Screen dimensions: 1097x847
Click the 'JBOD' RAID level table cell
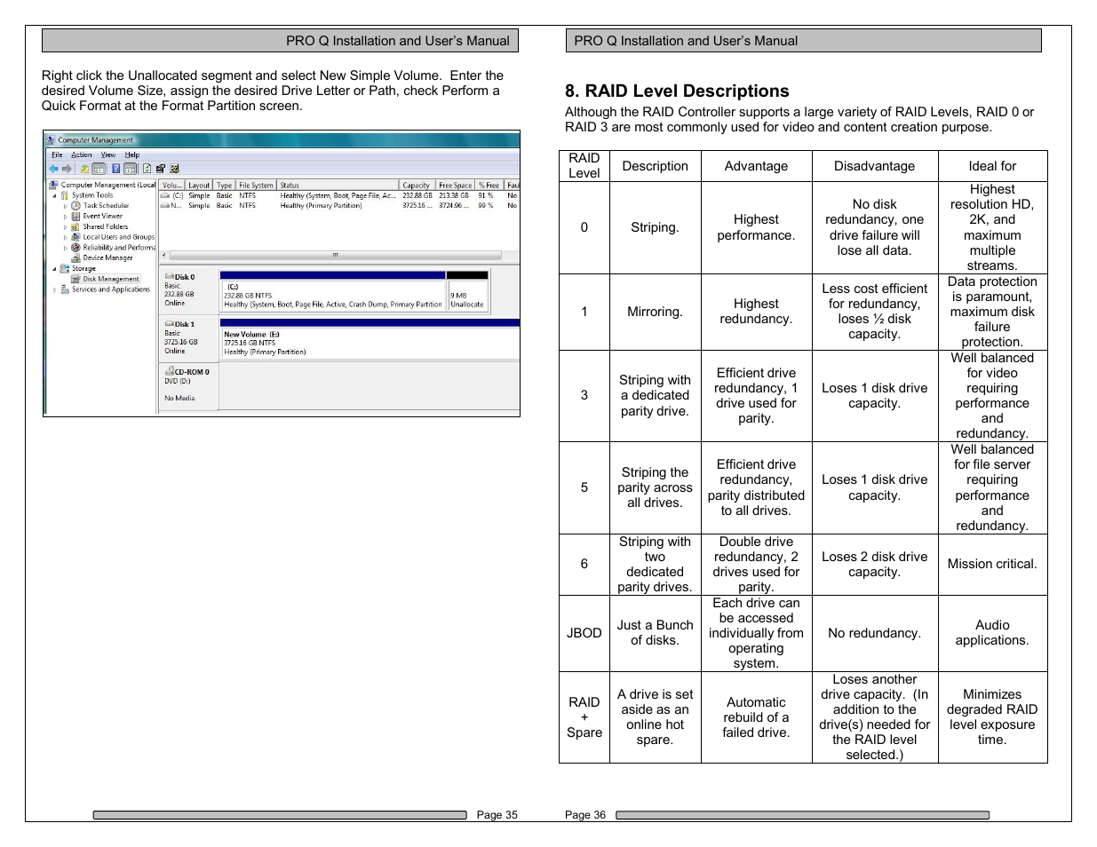[x=584, y=633]
